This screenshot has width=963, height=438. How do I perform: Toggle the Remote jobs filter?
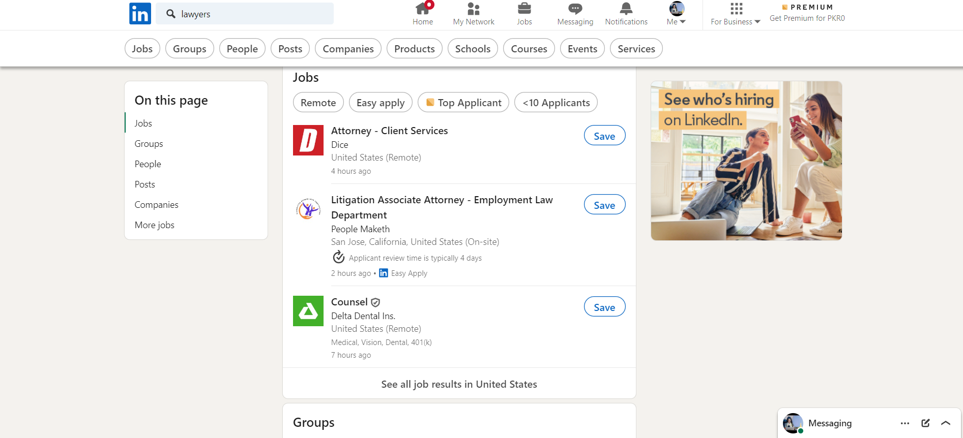(318, 103)
